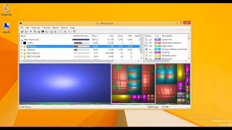Screen dimensions: 232x130
Task: Click the Copy Path toolbar icon
Action: point(35,31)
